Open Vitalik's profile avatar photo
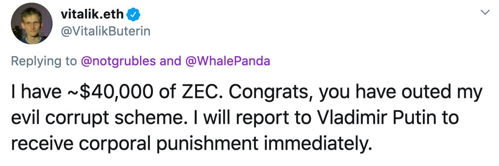499x166 pixels. [x=32, y=25]
